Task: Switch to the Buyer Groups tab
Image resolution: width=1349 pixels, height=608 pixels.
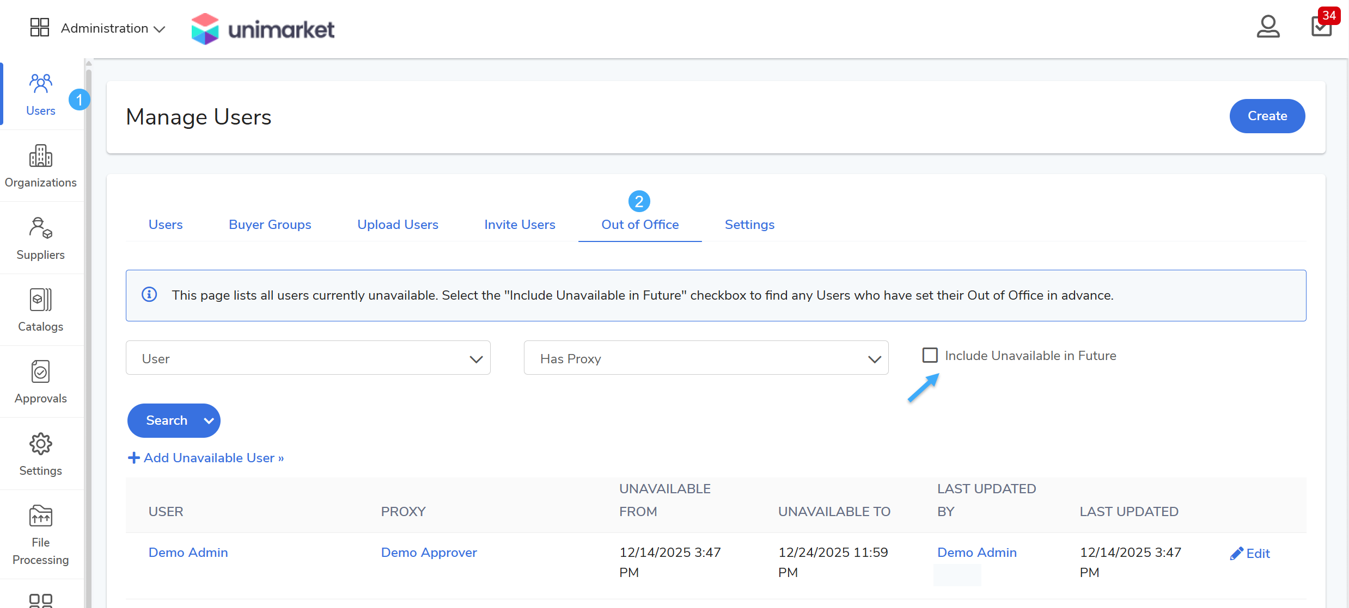Action: coord(270,225)
